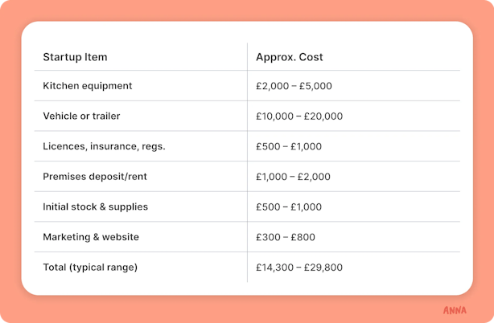Select the Vehicle or trailer row label
Viewport: 494px width, 323px height.
click(x=81, y=116)
